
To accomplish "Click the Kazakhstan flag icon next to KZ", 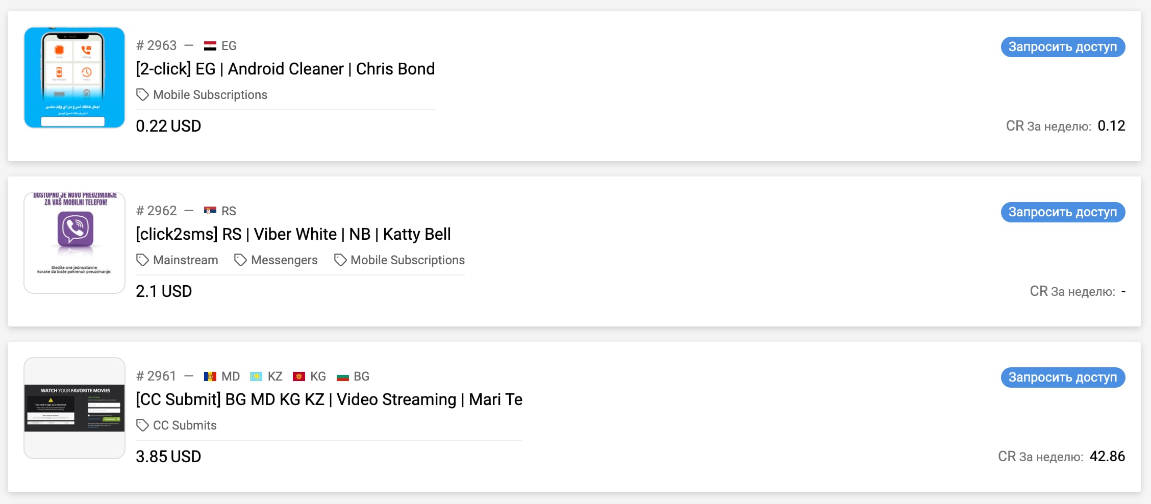I will click(256, 376).
